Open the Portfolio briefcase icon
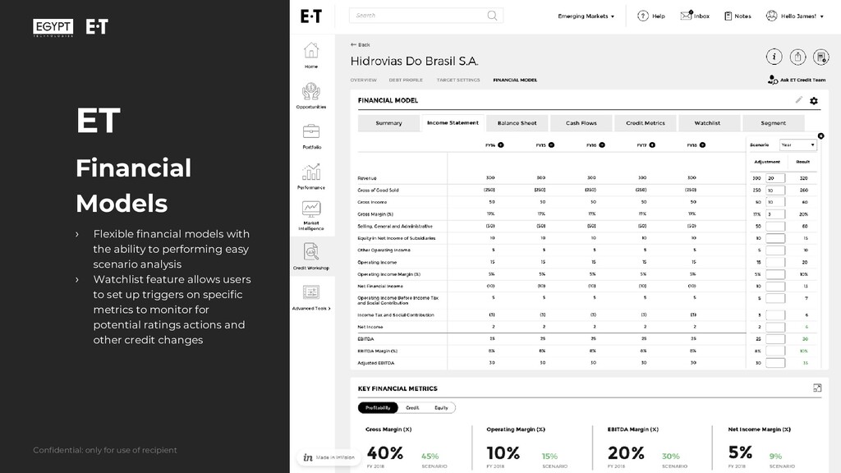The image size is (841, 473). click(311, 131)
